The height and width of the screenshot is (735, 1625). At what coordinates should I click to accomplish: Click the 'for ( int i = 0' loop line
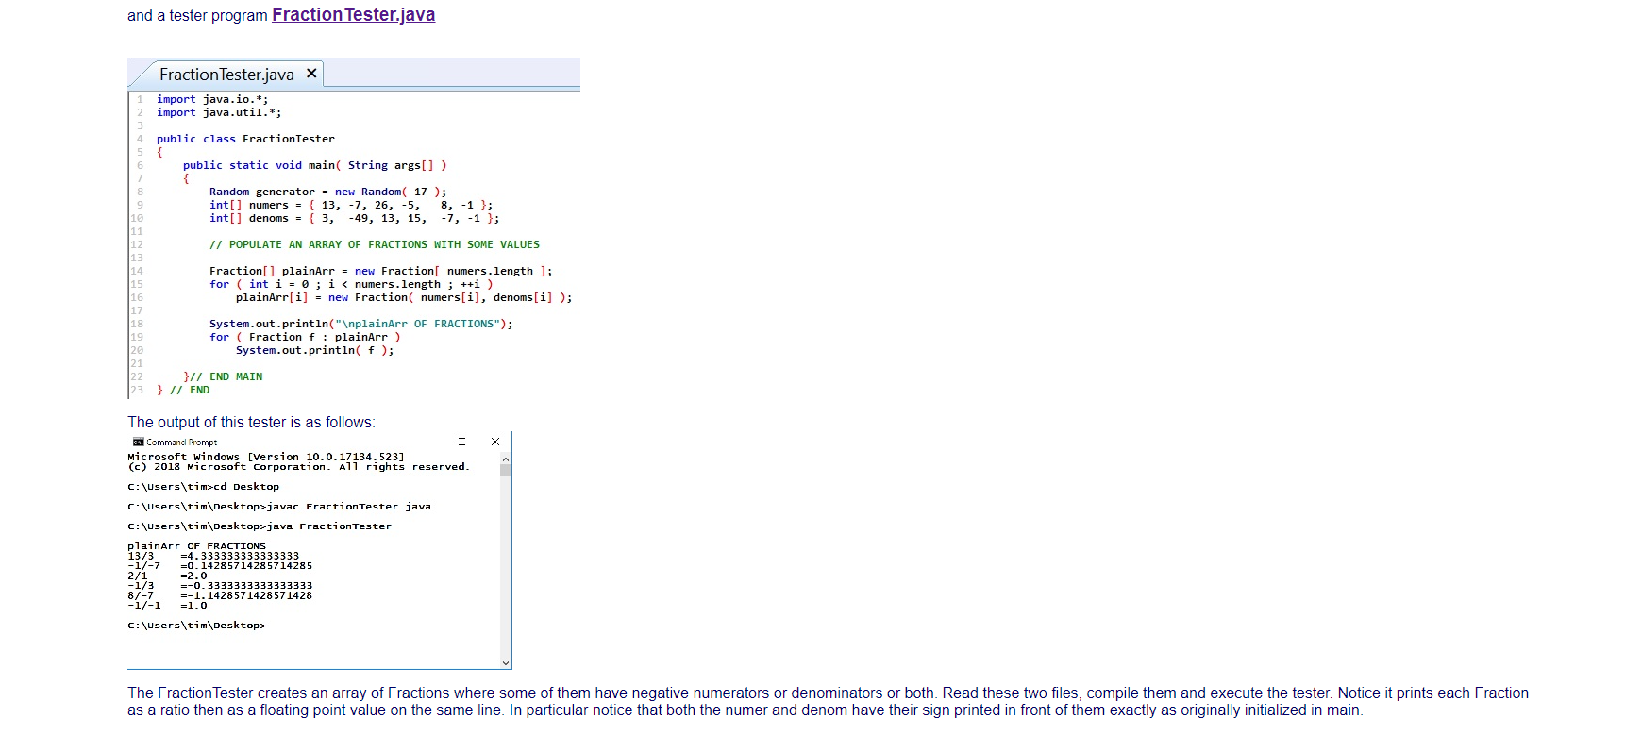coord(351,284)
